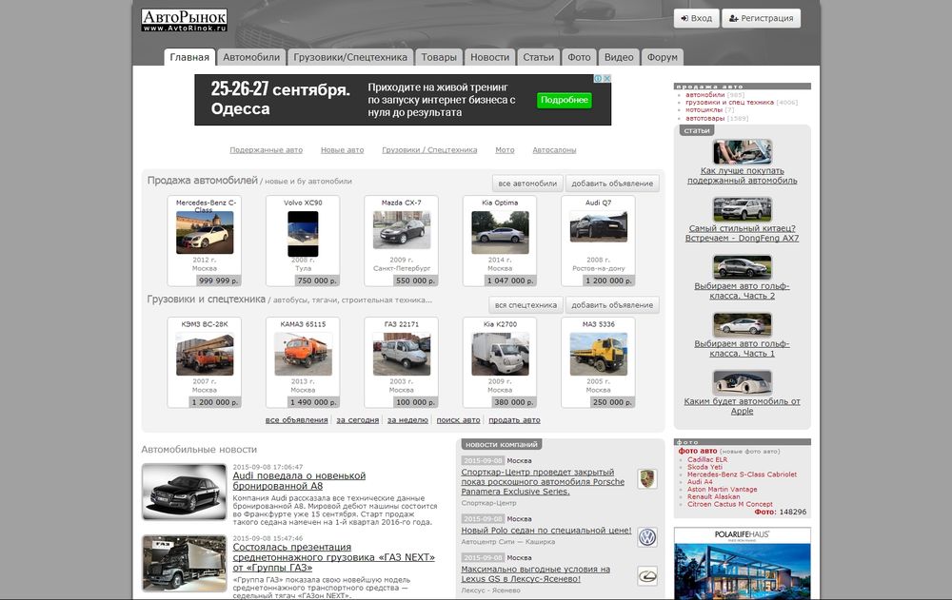Viewport: 952px width, 600px height.
Task: Open the Aston Martin Vantage photo link
Action: [722, 489]
